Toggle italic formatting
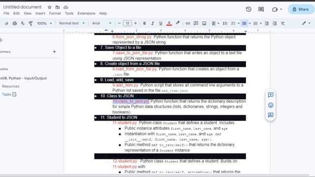Viewport: 315px width, 177px height. coord(153,23)
